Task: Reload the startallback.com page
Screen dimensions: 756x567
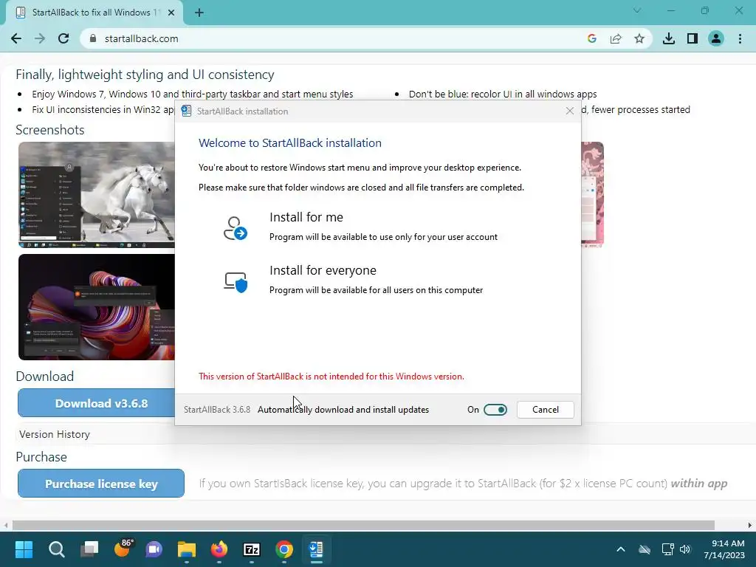Action: (x=63, y=38)
